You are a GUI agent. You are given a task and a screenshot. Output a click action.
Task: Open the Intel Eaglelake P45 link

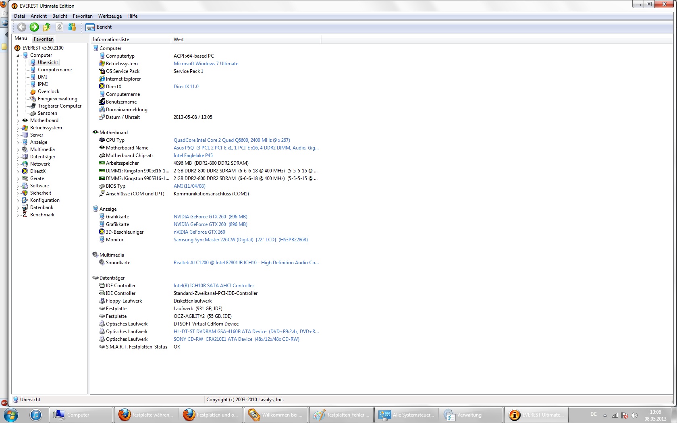tap(193, 156)
